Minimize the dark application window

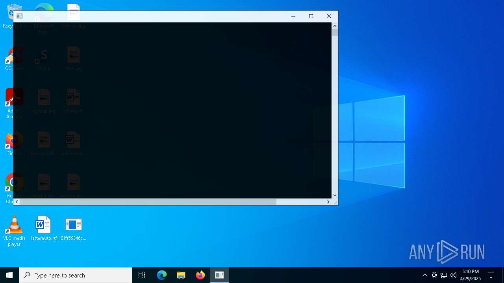click(293, 16)
